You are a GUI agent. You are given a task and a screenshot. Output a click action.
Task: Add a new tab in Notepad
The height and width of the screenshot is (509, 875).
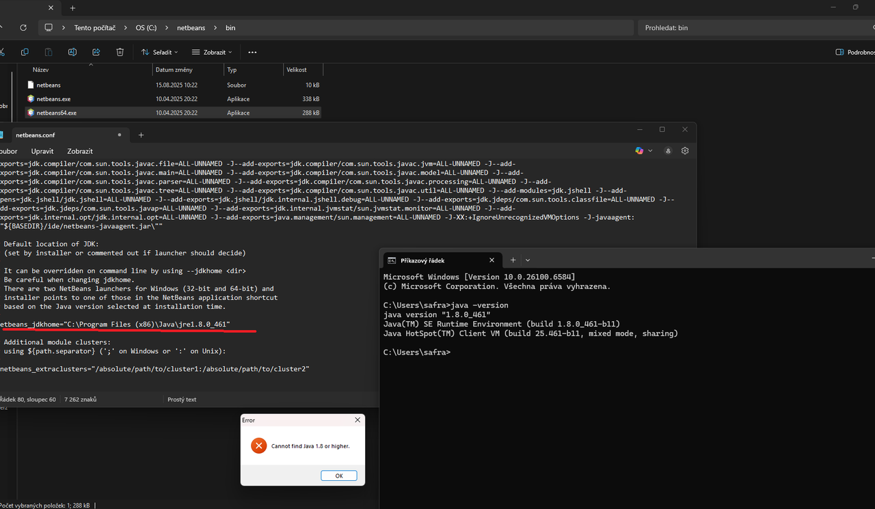click(x=142, y=135)
